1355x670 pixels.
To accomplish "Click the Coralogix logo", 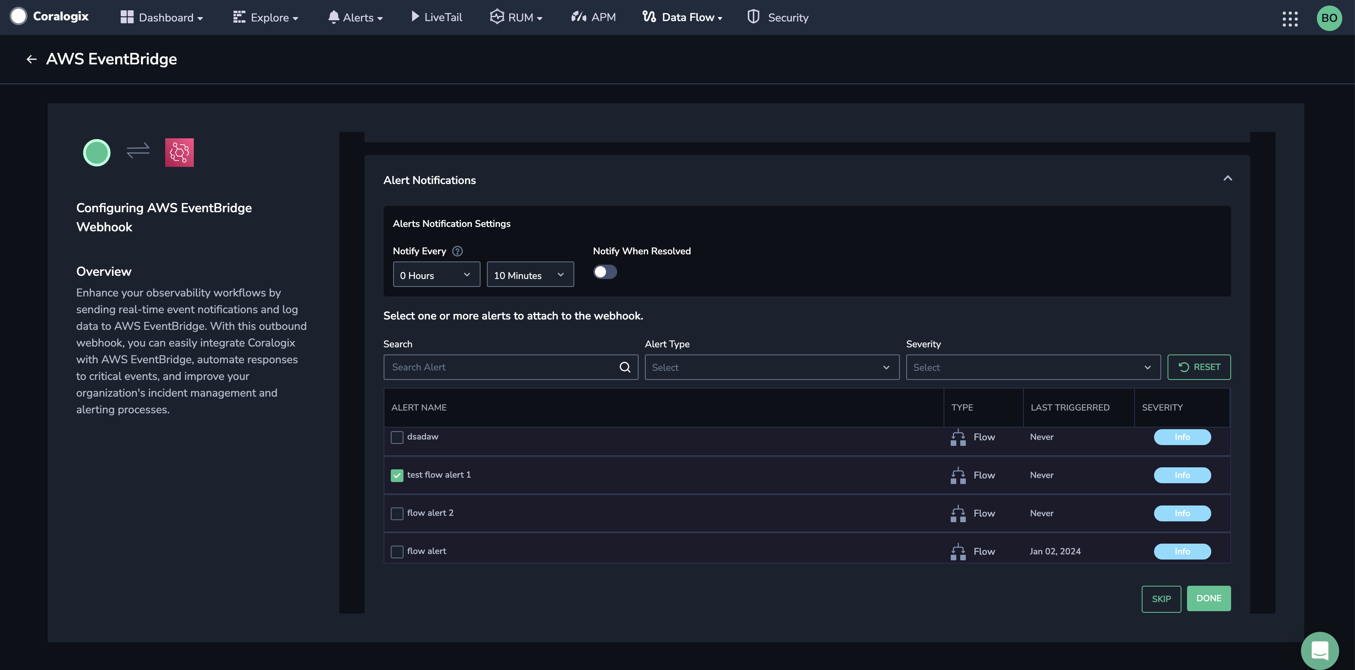I will click(50, 16).
